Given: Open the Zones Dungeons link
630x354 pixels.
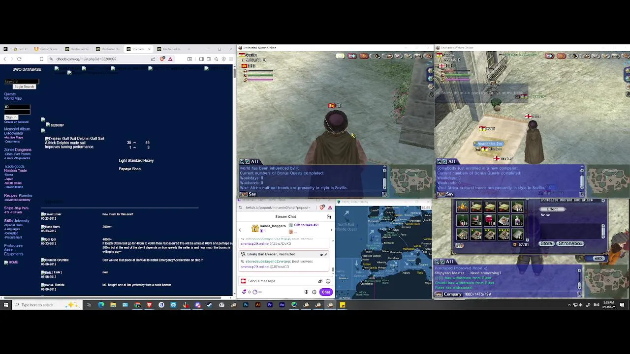Looking at the screenshot, I should pyautogui.click(x=18, y=149).
